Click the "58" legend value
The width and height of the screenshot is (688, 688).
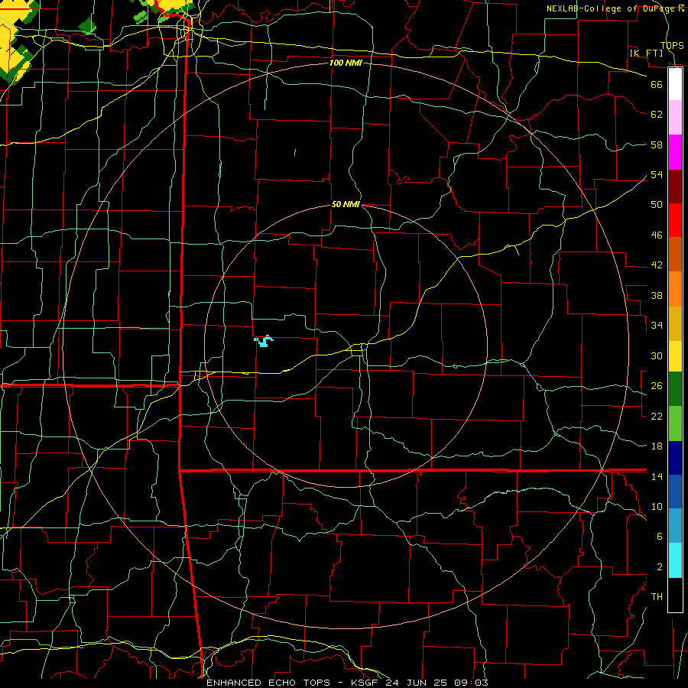pos(657,144)
